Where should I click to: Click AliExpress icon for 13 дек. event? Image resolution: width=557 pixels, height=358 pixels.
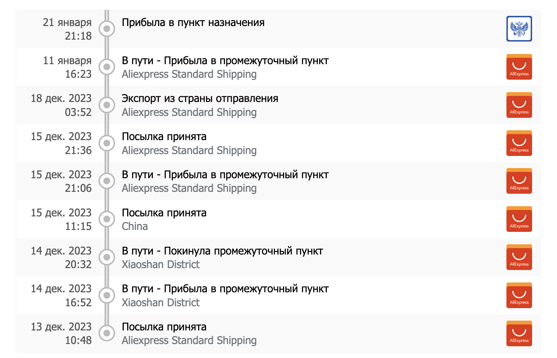click(519, 333)
